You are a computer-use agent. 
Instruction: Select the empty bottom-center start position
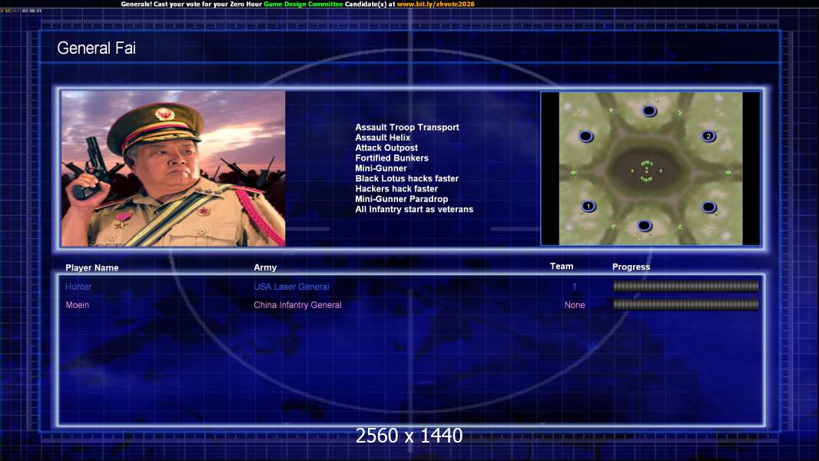645,226
